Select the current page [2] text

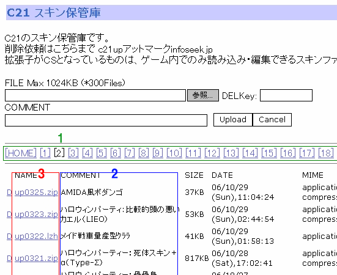(x=59, y=153)
